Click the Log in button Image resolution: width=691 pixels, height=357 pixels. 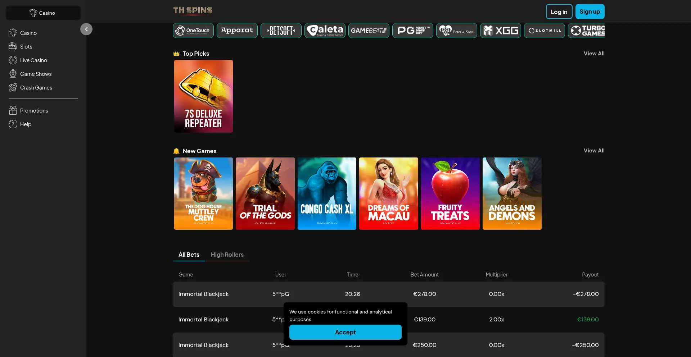tap(559, 12)
